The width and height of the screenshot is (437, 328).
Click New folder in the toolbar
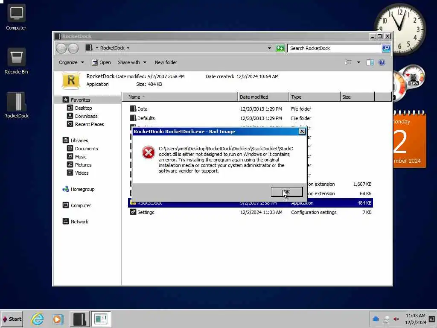click(x=166, y=62)
